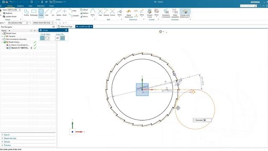Activate the Trim edit tool
Screen dimensions: 268x151
100,13
